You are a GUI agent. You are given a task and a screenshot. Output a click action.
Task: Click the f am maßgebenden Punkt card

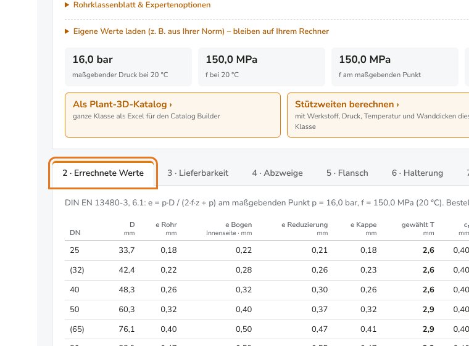395,67
